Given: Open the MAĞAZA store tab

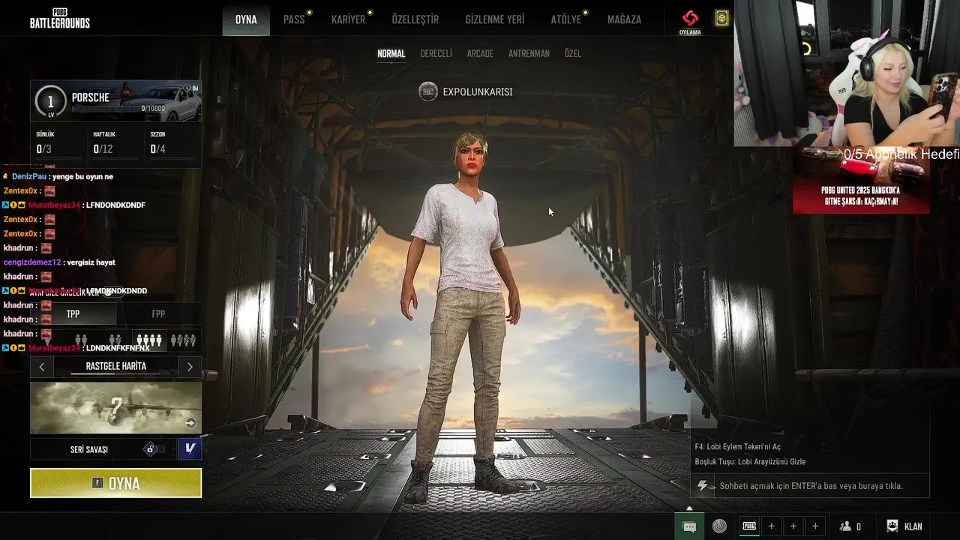Looking at the screenshot, I should [624, 19].
